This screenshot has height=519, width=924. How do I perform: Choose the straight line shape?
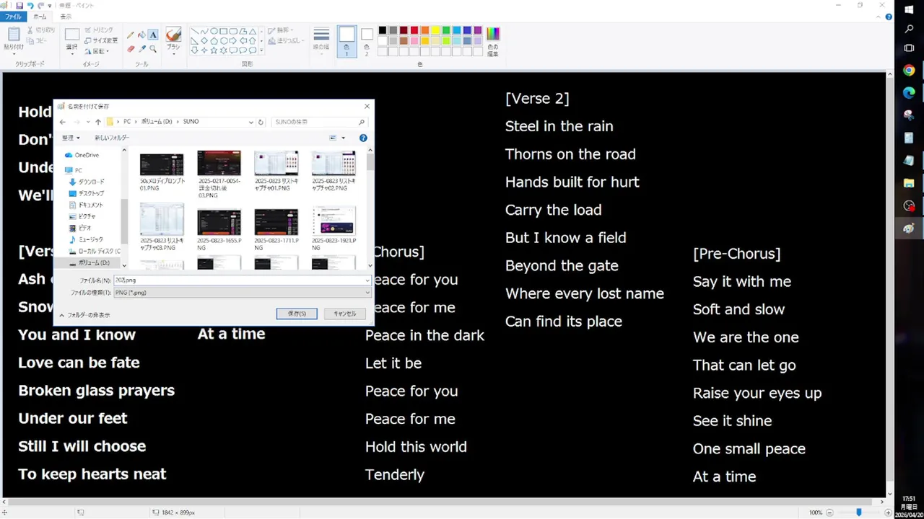(x=194, y=31)
